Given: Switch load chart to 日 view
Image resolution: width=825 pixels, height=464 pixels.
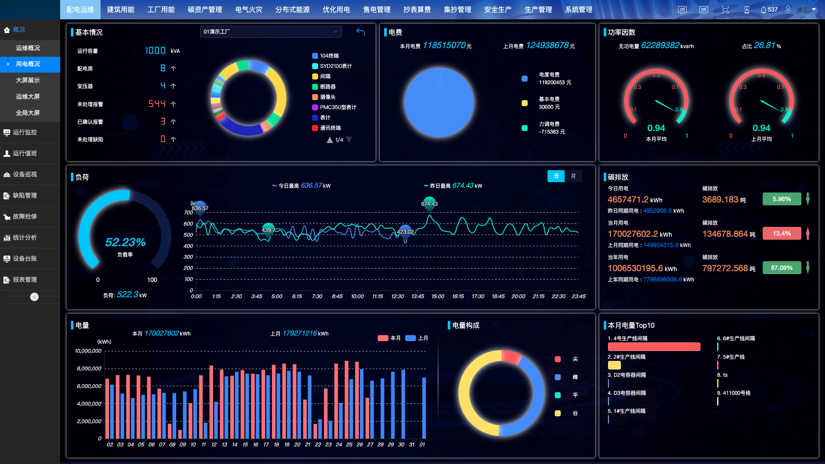Looking at the screenshot, I should (x=556, y=176).
